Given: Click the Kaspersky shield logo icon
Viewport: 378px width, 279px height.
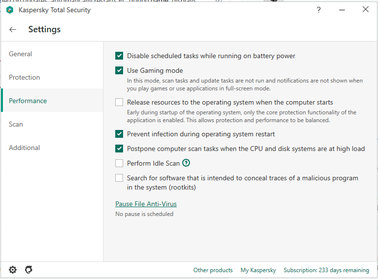Looking at the screenshot, I should click(x=10, y=10).
